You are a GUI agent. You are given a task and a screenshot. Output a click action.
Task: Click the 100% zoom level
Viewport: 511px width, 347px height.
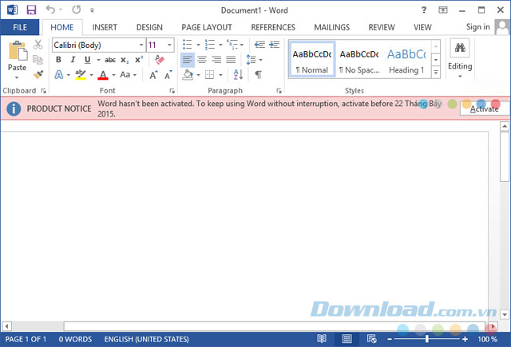pyautogui.click(x=488, y=339)
